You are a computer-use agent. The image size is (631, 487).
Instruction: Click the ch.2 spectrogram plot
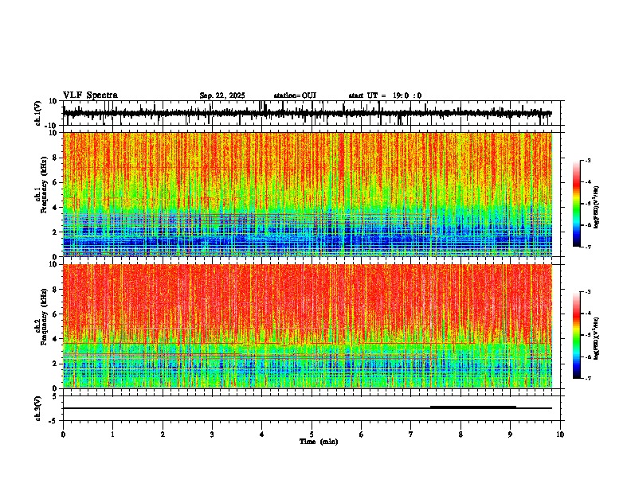point(308,326)
